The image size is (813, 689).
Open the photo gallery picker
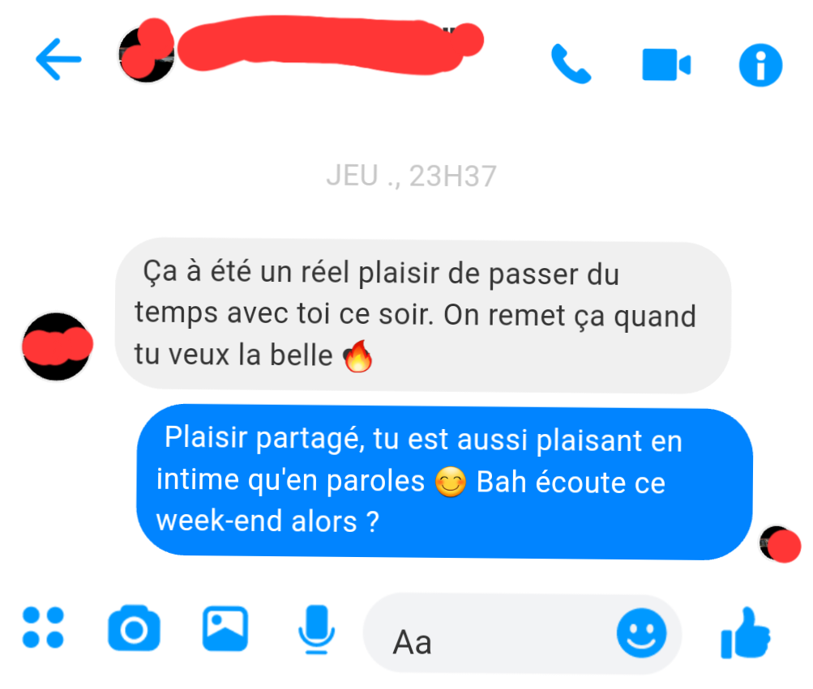point(225,628)
